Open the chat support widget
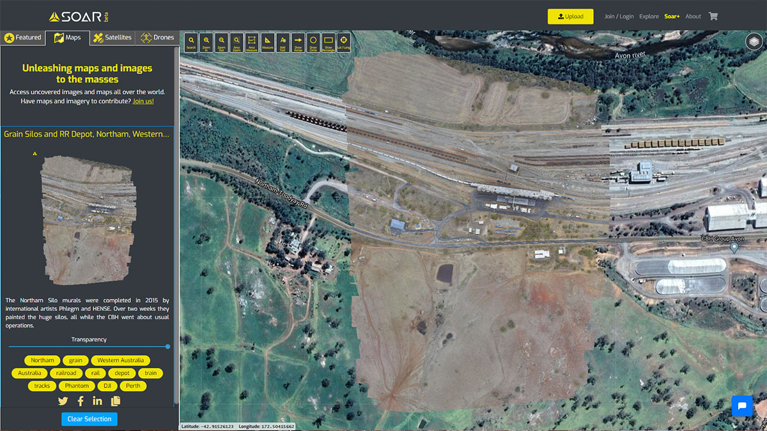The width and height of the screenshot is (767, 431). click(742, 406)
